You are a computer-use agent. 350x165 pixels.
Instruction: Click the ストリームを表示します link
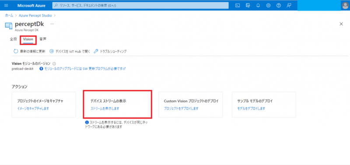click(x=105, y=109)
